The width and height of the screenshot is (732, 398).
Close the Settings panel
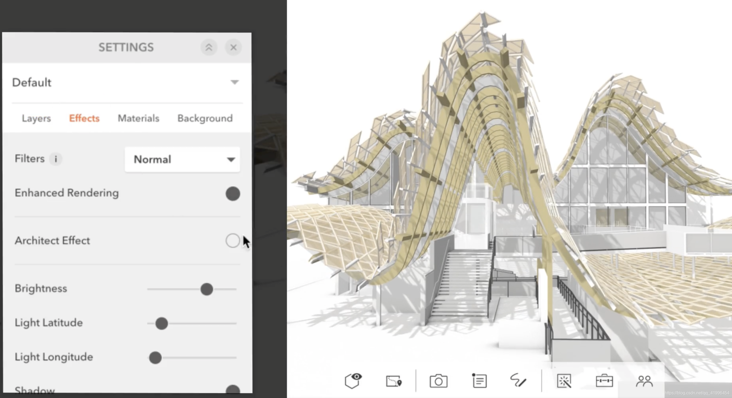coord(233,47)
